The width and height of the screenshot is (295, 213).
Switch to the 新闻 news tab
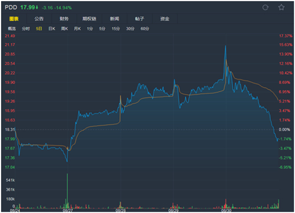114,19
